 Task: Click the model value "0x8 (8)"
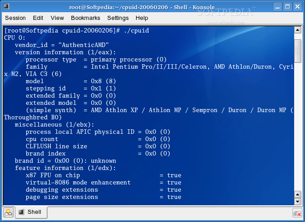103,81
